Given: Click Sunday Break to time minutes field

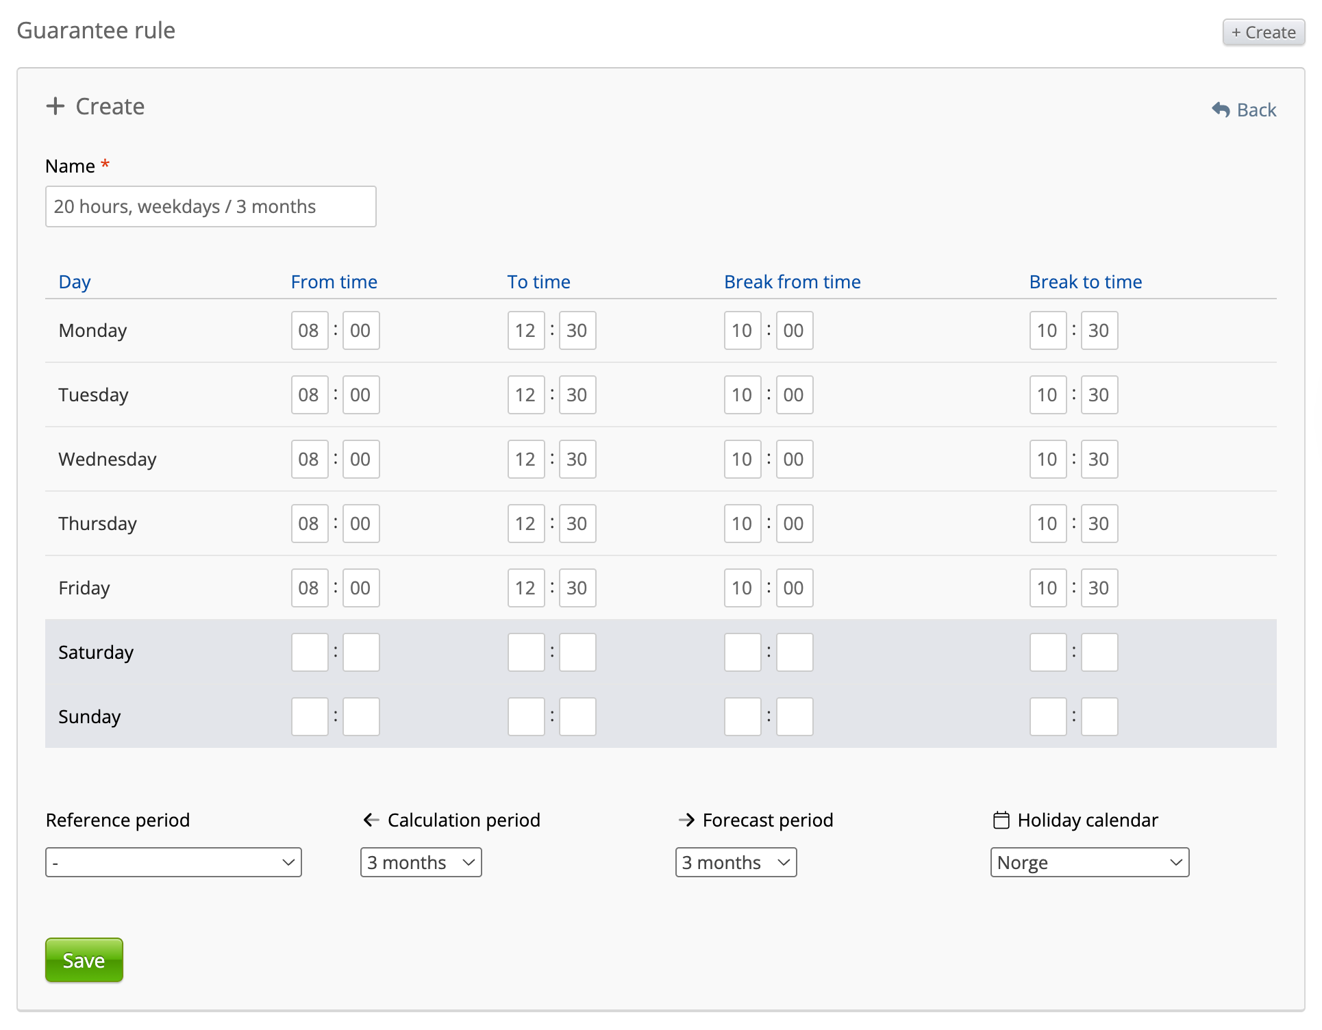Looking at the screenshot, I should click(1099, 717).
